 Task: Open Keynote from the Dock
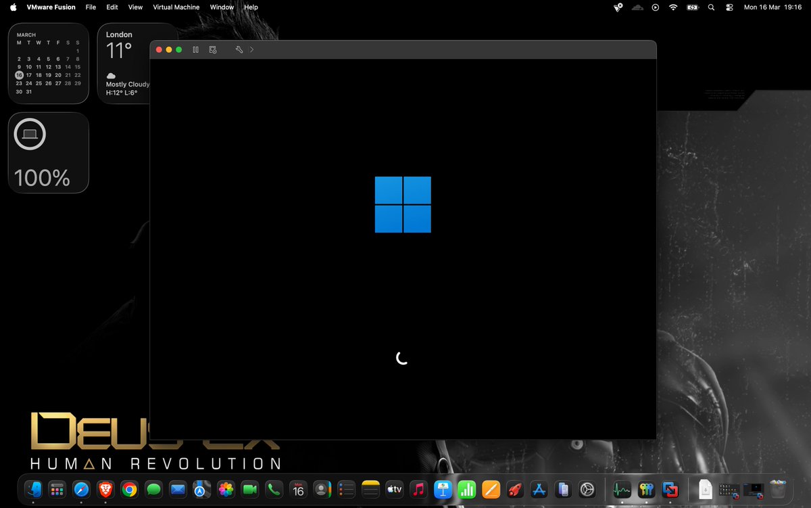pyautogui.click(x=443, y=488)
